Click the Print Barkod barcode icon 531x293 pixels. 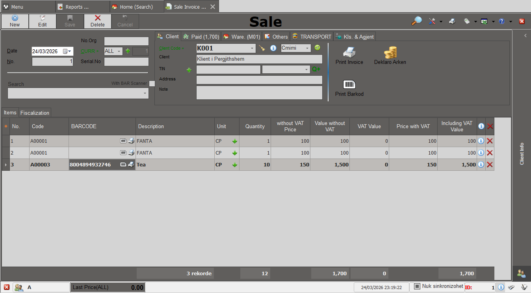(x=349, y=84)
